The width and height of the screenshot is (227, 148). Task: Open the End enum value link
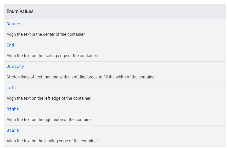(x=10, y=45)
